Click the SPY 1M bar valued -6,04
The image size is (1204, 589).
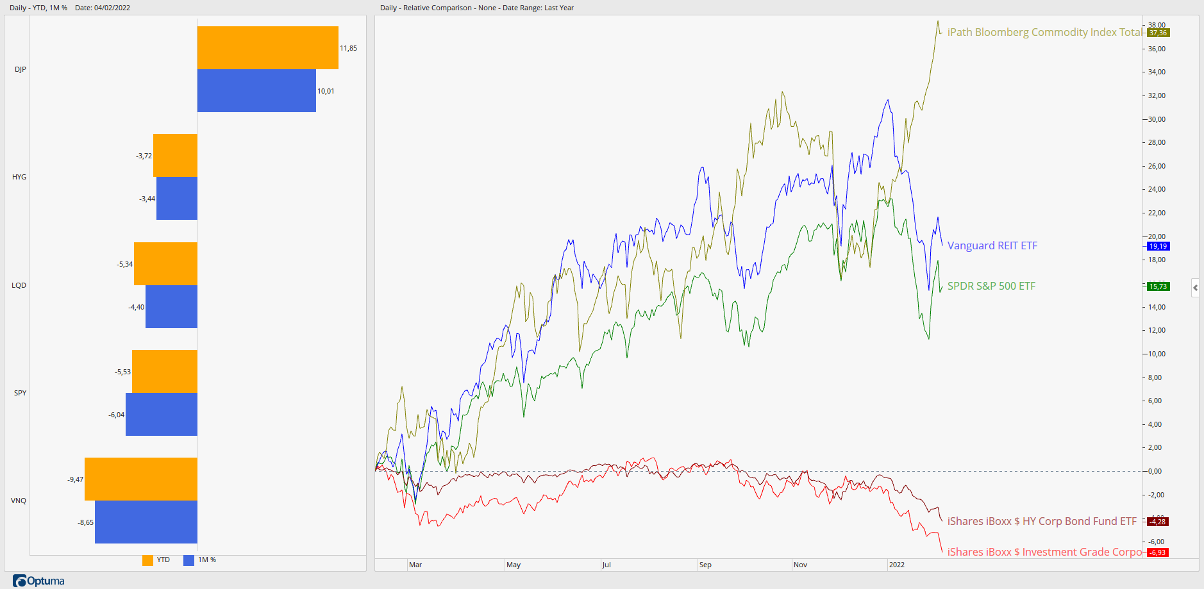point(162,414)
